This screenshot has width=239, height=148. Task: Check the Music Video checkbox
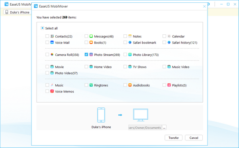(164, 67)
